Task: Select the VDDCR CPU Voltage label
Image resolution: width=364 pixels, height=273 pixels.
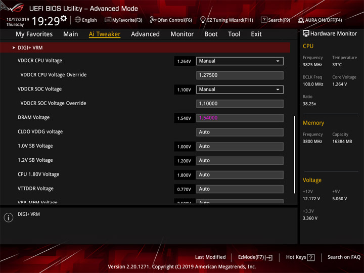Action: 40,61
